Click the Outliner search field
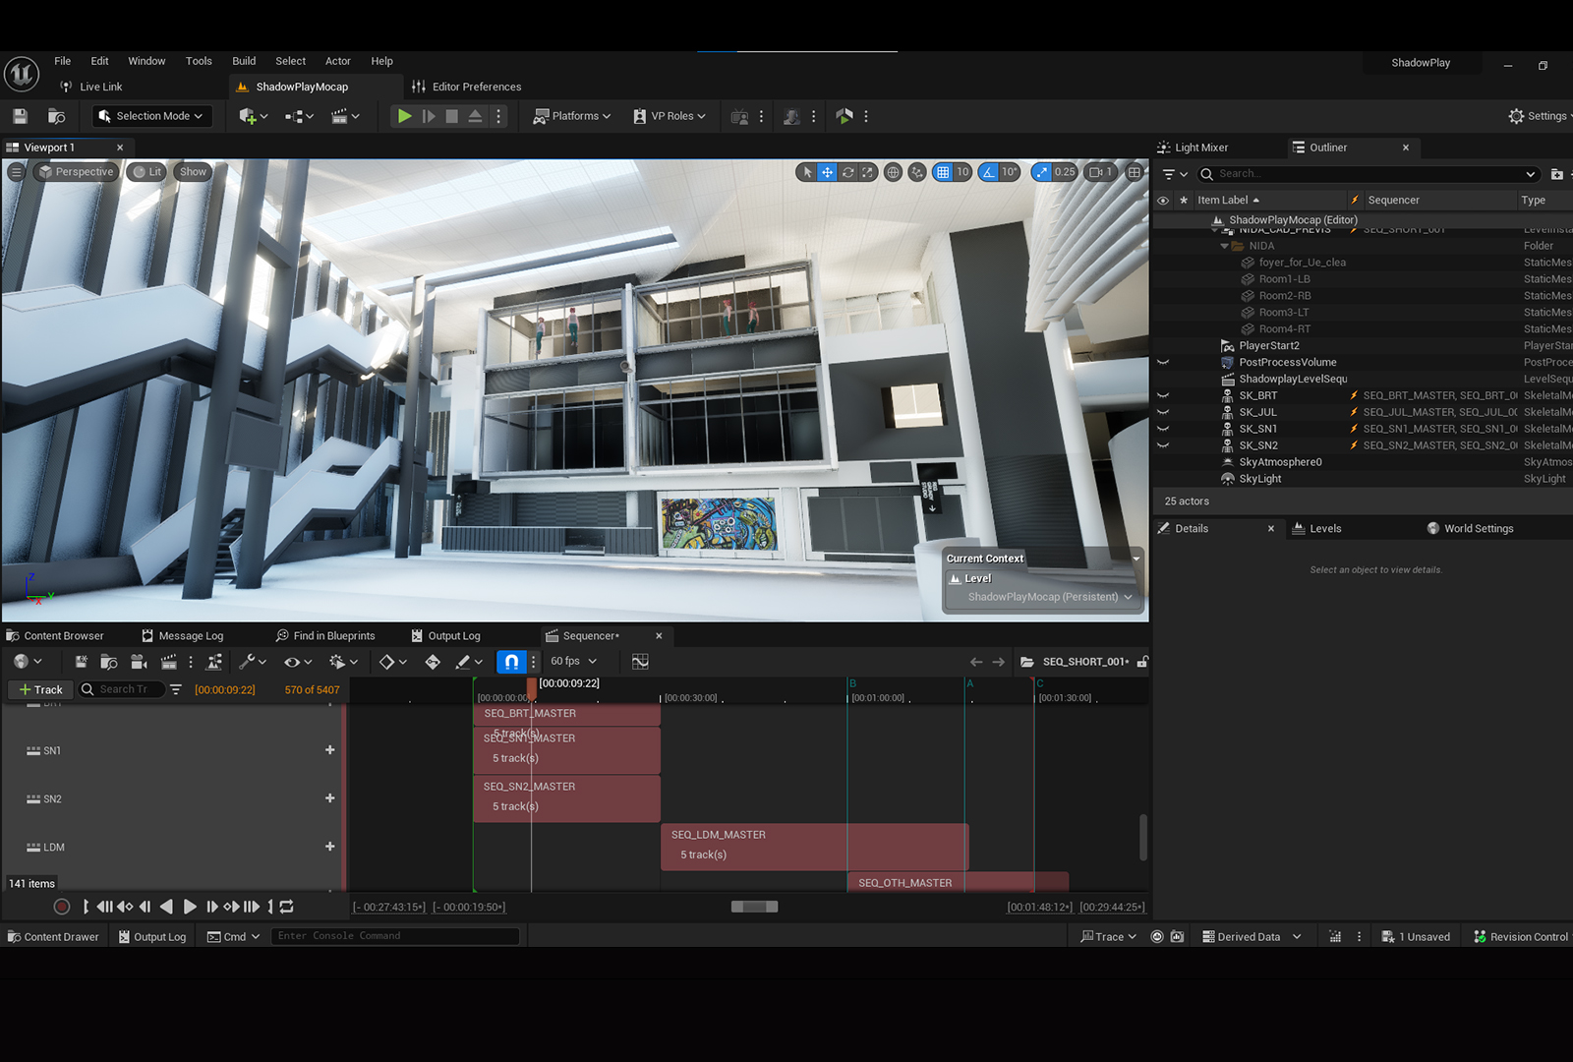The width and height of the screenshot is (1573, 1062). tap(1369, 174)
